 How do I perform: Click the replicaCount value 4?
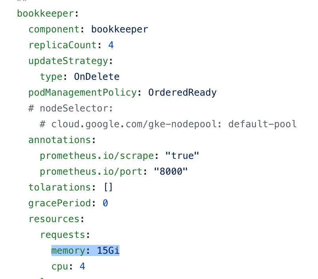111,45
